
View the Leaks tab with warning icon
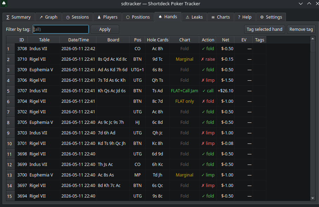pos(194,17)
